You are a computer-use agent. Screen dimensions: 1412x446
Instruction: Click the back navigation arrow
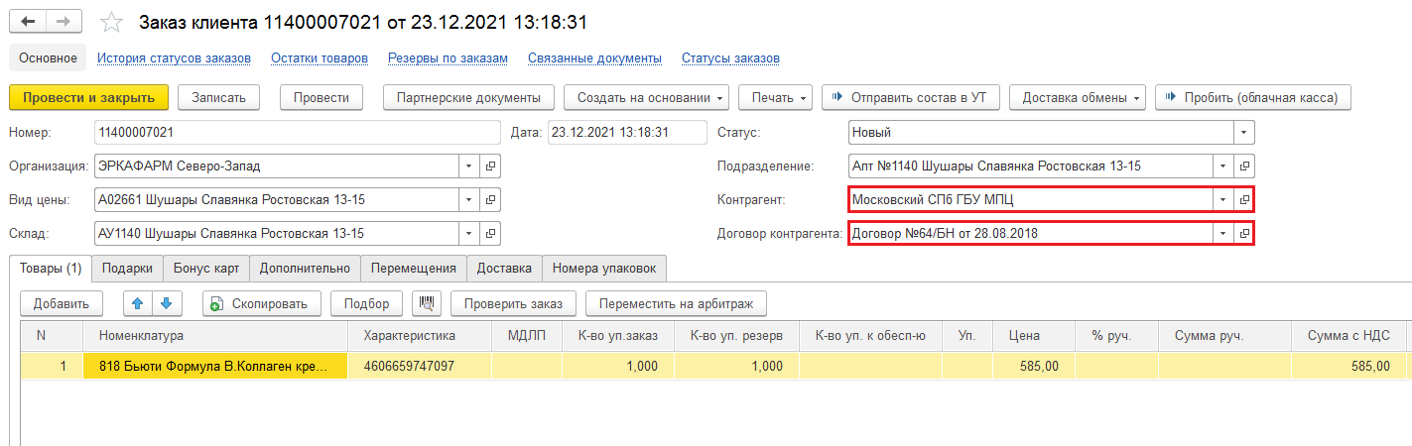tap(29, 21)
